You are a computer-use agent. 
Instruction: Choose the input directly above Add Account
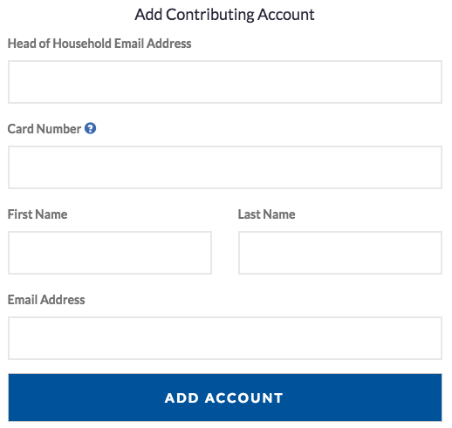coord(225,338)
